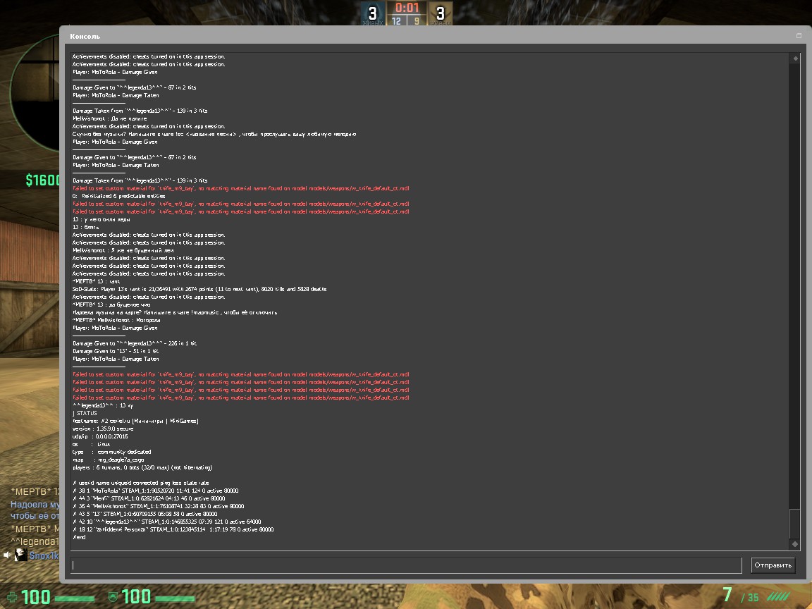
Task: Click the Консоль title bar label
Action: 85,36
